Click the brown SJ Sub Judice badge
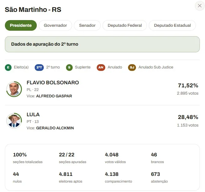Viewport: 205px width, 192px height. click(x=132, y=67)
